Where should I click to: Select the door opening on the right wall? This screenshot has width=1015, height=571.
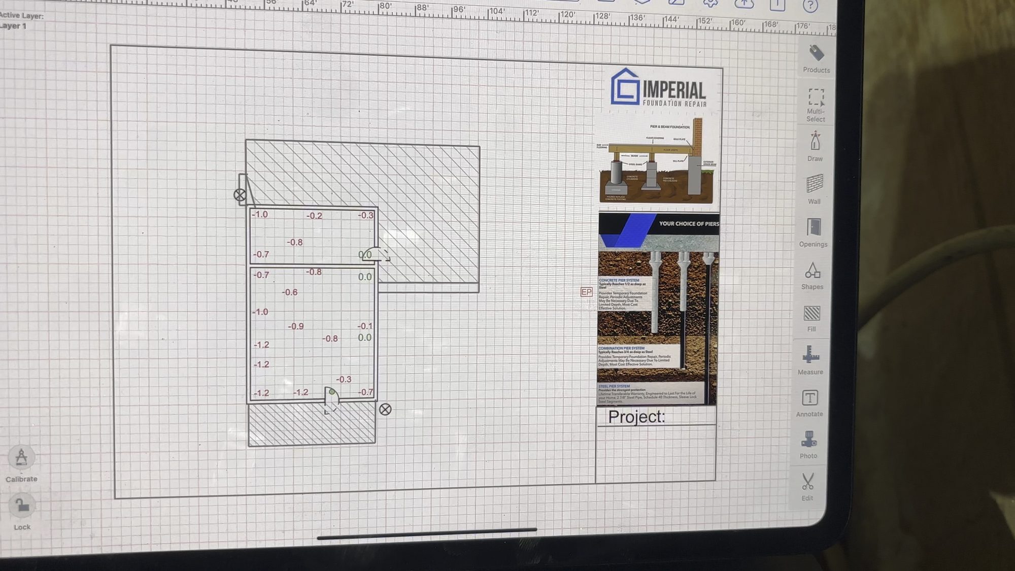click(378, 255)
